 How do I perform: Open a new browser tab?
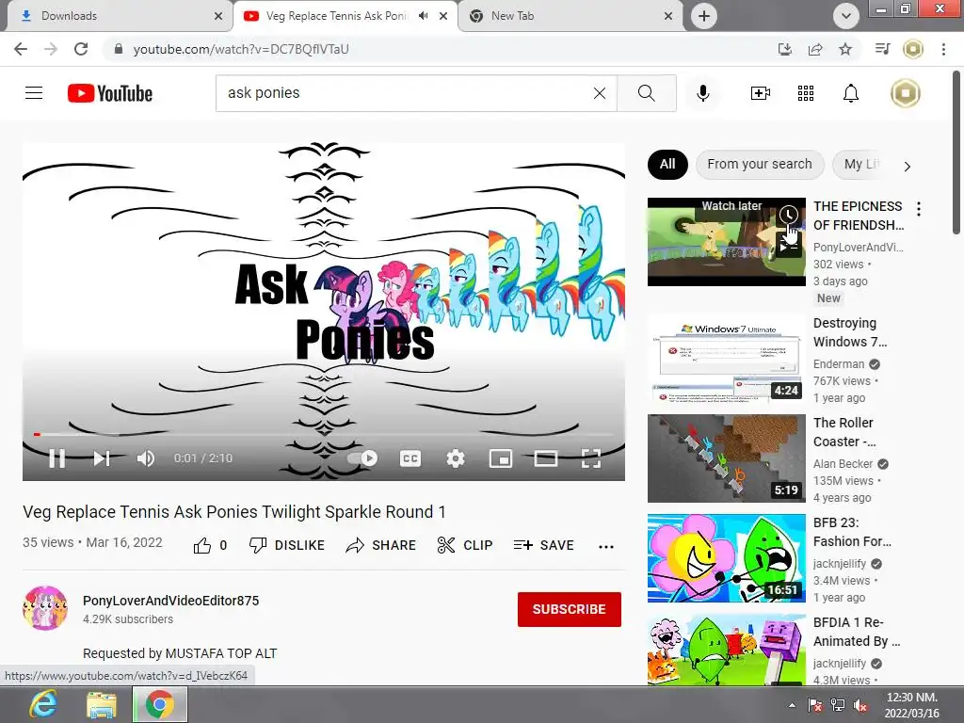pos(704,16)
